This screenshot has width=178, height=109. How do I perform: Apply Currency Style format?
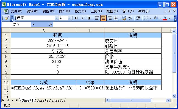[124, 18]
